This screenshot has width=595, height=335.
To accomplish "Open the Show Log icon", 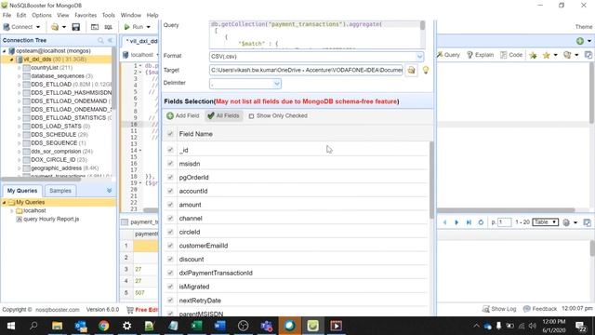I will [x=485, y=309].
